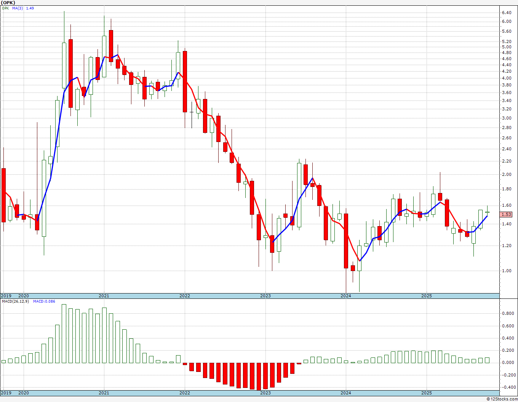Click the "1.20" price axis label
Image resolution: width=518 pixels, height=402 pixels.
(x=507, y=246)
